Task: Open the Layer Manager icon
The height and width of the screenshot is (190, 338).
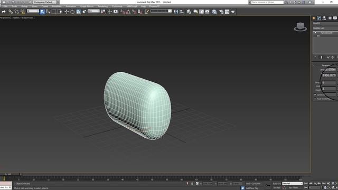Action: point(189,12)
